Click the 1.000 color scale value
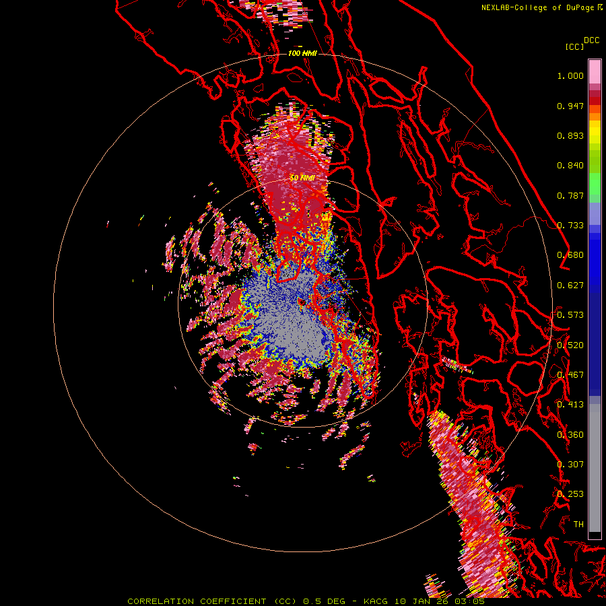This screenshot has width=606, height=606. 570,75
